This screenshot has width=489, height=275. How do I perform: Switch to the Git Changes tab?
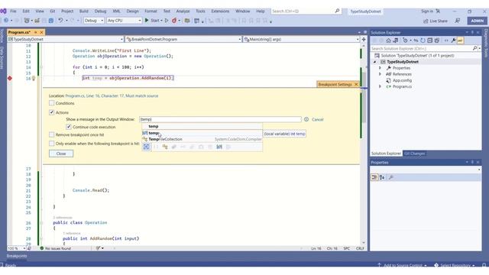pos(414,154)
